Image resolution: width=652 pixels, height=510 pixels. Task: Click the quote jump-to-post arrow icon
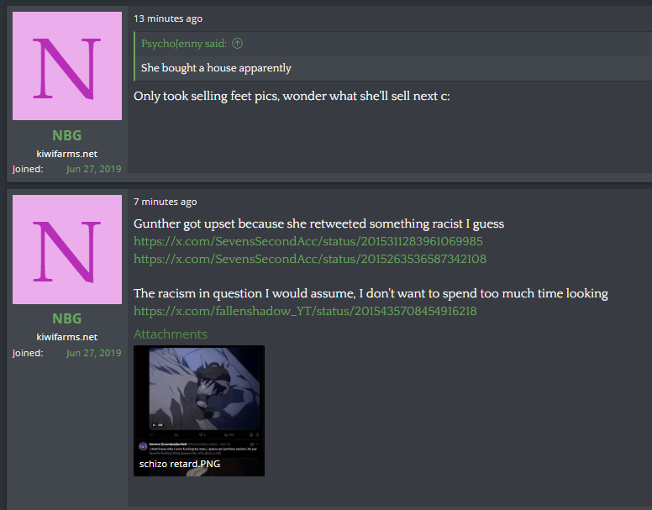click(238, 43)
